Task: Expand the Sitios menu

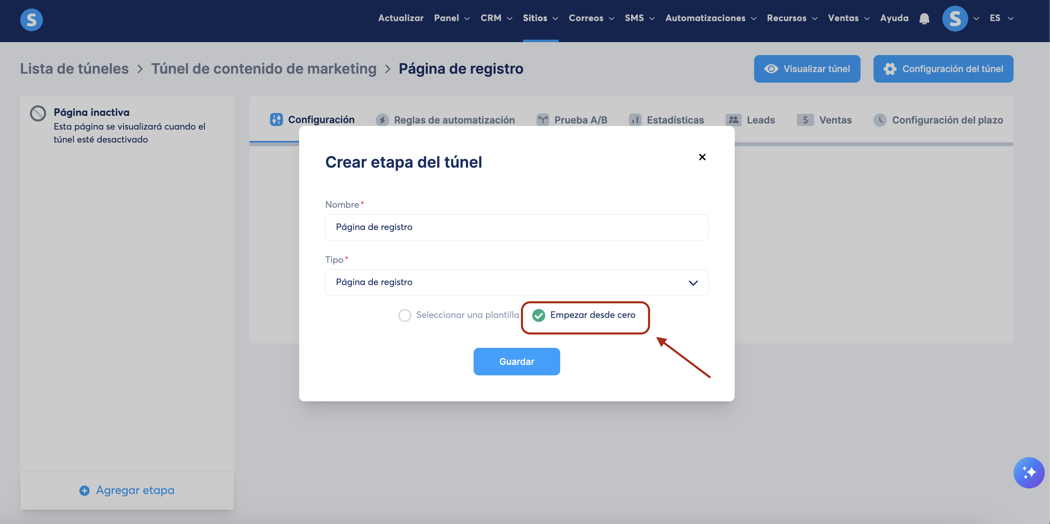Action: point(540,18)
